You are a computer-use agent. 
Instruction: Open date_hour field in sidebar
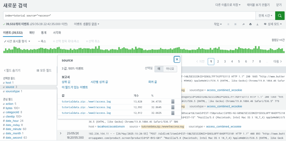point(12,121)
